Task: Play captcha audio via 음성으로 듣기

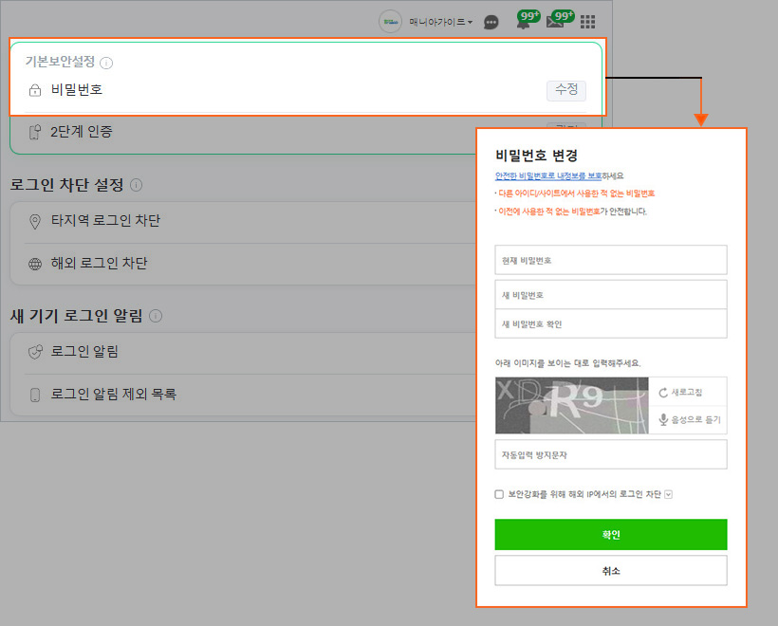Action: click(x=688, y=419)
